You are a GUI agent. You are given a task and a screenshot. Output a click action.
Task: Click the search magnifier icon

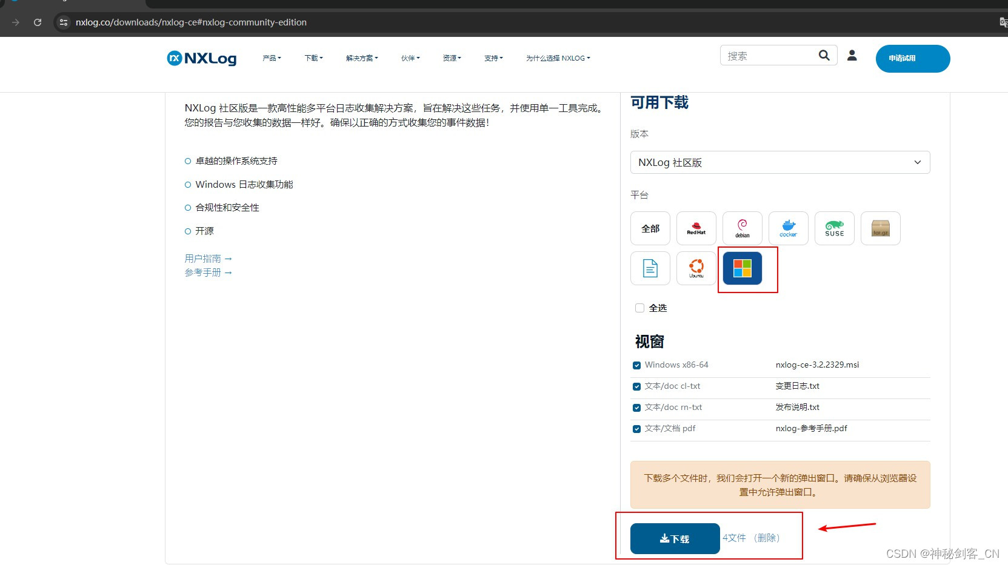pos(824,55)
